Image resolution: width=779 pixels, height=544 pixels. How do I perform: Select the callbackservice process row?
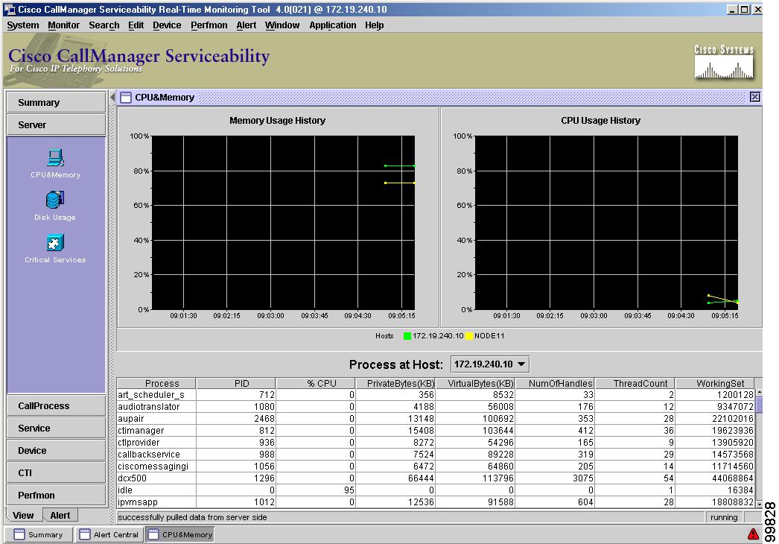(436, 455)
